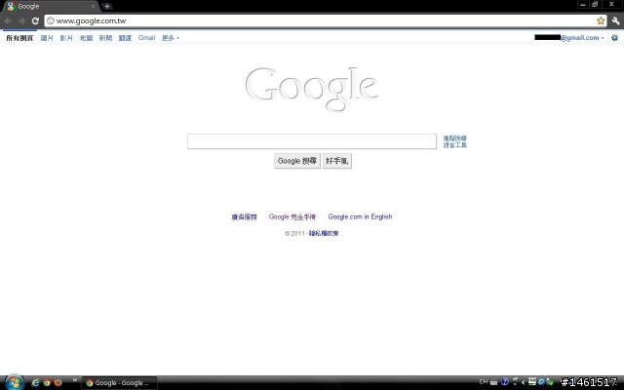
Task: Open 翻譯 (Translate) in the top bar
Action: click(x=125, y=38)
